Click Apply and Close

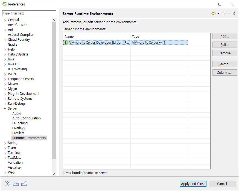193,184
